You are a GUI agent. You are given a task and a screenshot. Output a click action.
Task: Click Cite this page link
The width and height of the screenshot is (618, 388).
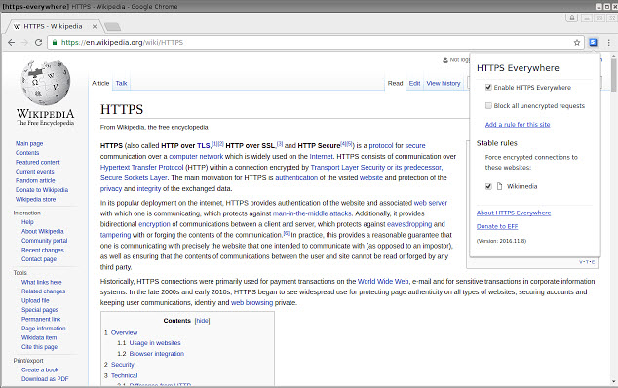(x=39, y=347)
